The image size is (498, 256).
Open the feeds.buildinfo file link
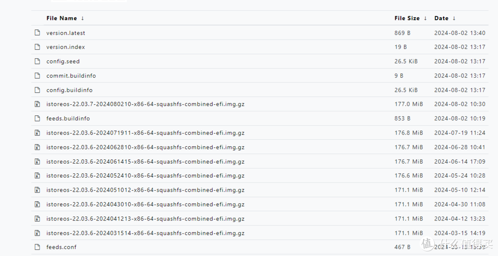point(68,119)
